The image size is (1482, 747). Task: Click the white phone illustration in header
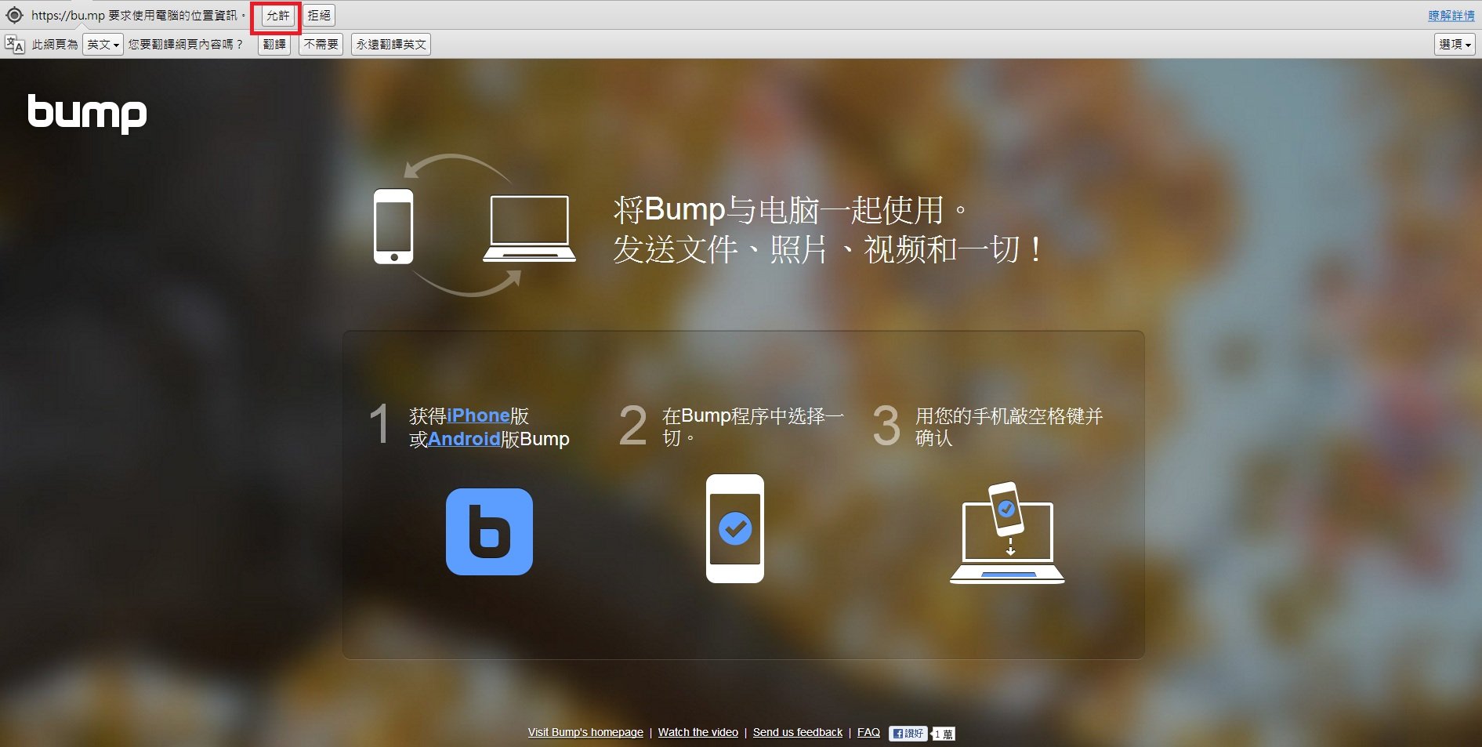(393, 227)
